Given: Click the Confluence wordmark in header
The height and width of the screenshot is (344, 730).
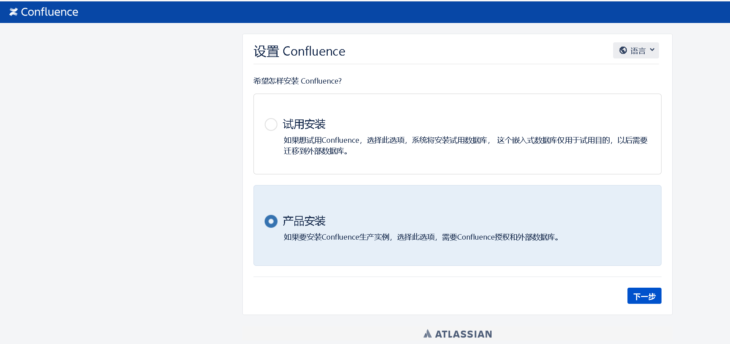Looking at the screenshot, I should (49, 12).
